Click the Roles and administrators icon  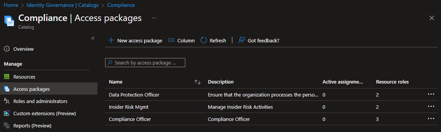point(6,101)
